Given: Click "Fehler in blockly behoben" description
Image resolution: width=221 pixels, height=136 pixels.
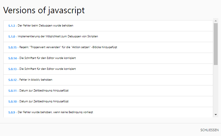Looking at the screenshot, I should pos(36,80).
